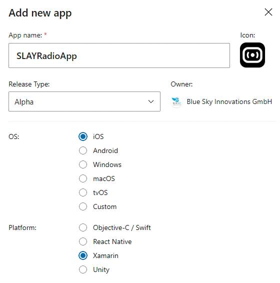The image size is (280, 283).
Task: Pick macOS as the operating system
Action: 83,178
